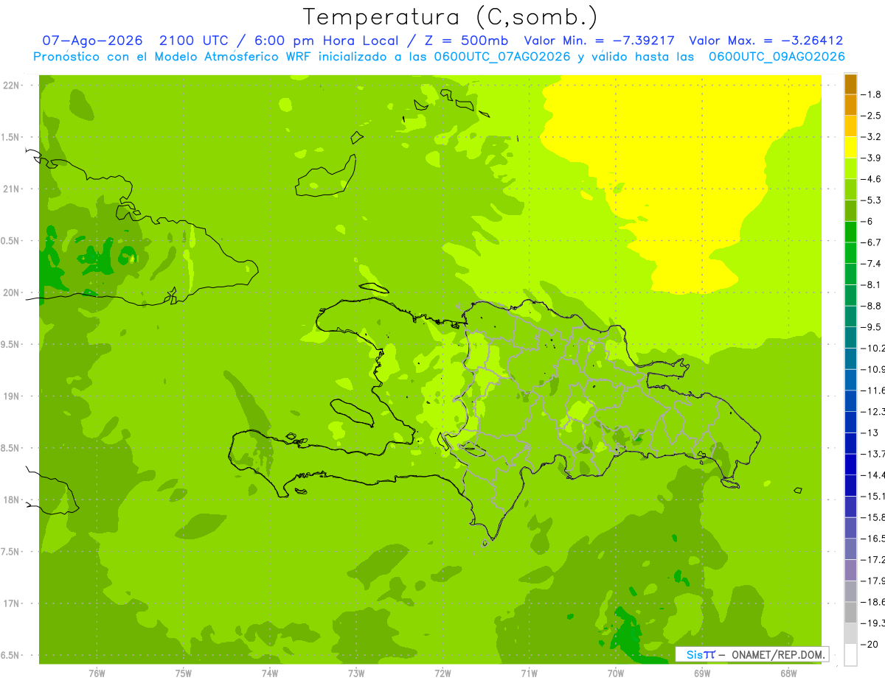Click the '72W' longitude label
This screenshot has width=885, height=683.
tap(442, 673)
